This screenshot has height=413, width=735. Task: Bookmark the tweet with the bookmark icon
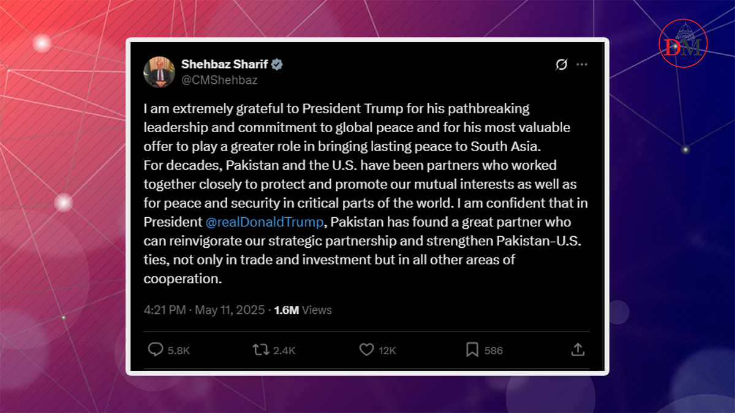[x=472, y=349]
